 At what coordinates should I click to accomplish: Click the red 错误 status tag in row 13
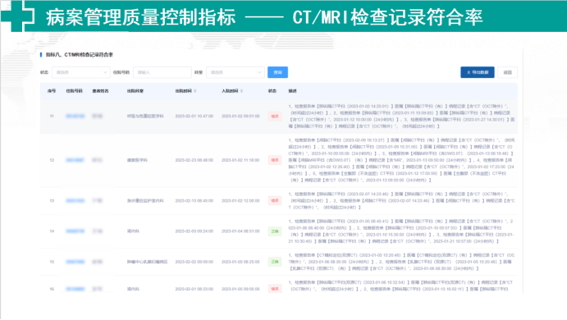click(x=275, y=201)
